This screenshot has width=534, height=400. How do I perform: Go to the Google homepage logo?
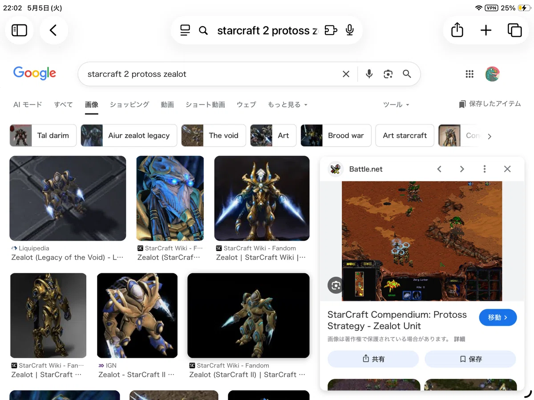coord(35,73)
